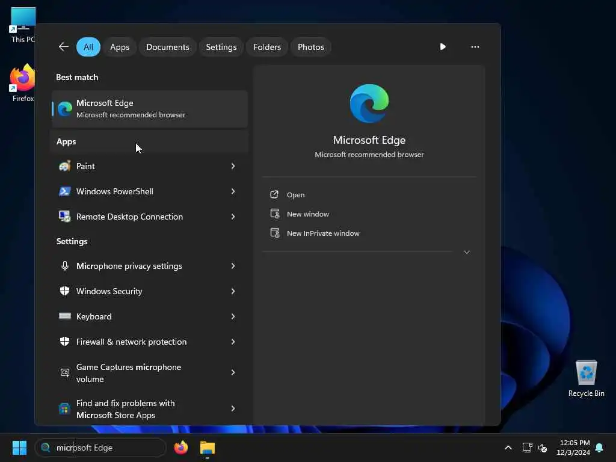The image size is (616, 462).
Task: Expand more actions chevron in preview pane
Action: [467, 252]
